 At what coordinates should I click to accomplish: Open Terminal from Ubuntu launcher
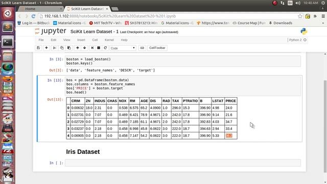pos(8,42)
